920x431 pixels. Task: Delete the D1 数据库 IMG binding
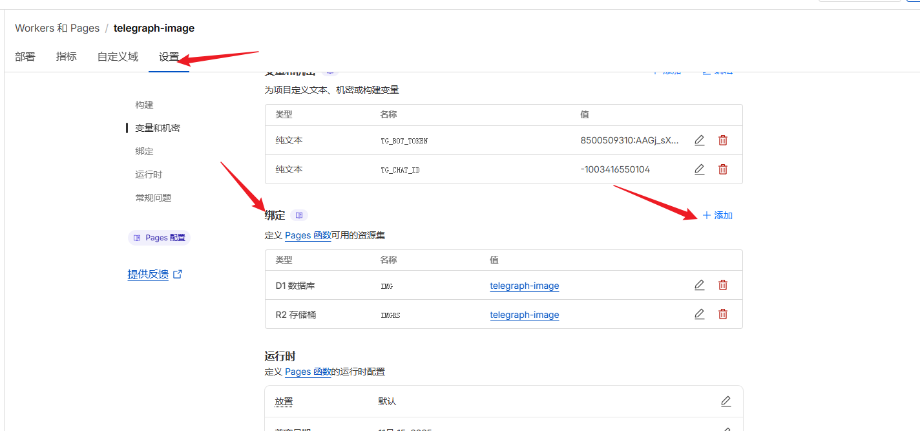tap(723, 285)
